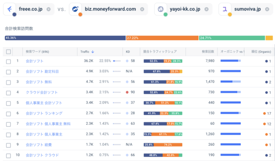Click the 7,980 search volume value
Image resolution: width=275 pixels, height=161 pixels.
click(210, 61)
